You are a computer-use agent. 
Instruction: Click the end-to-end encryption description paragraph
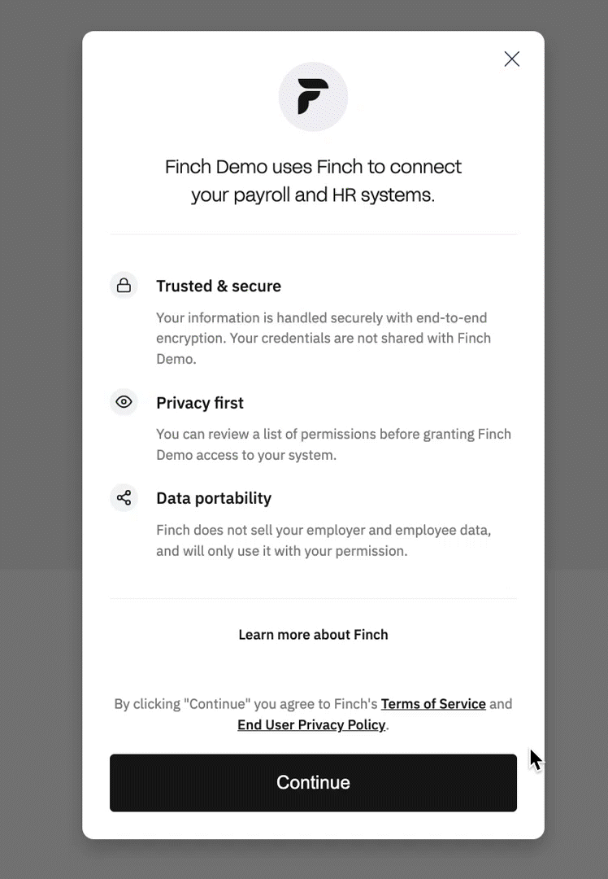[x=324, y=338]
